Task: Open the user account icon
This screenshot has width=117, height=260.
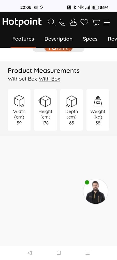Action: (x=73, y=22)
